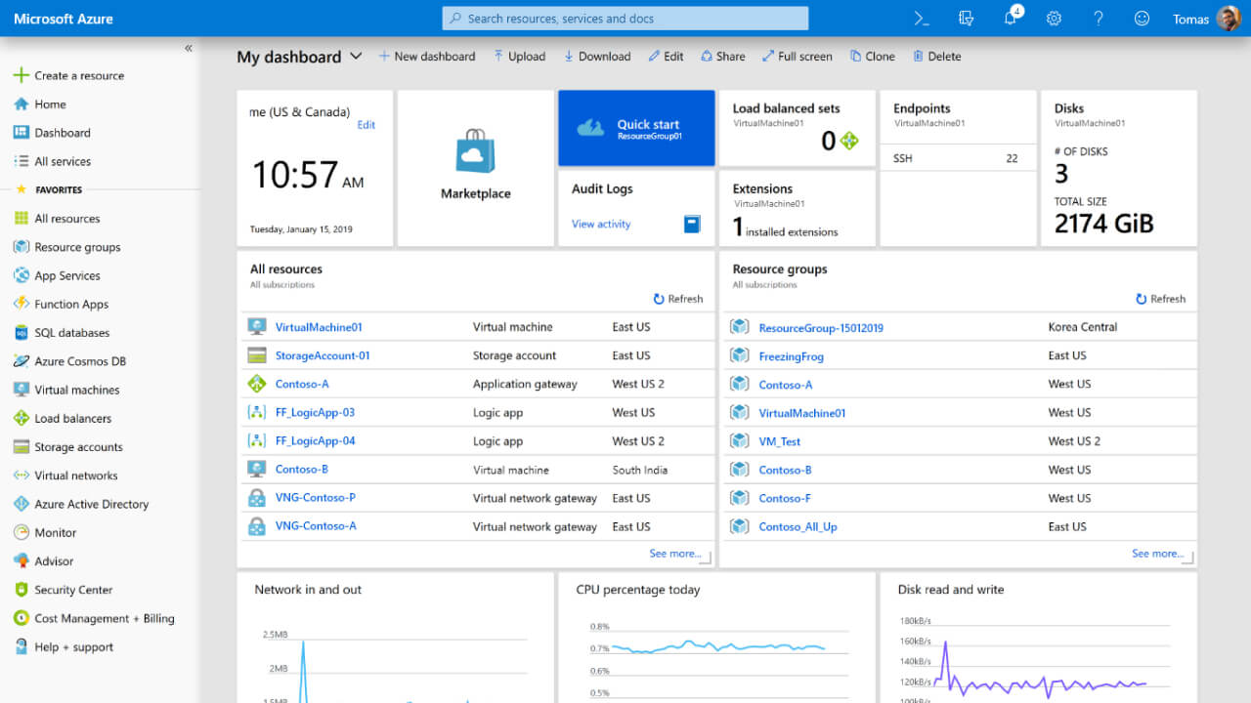The image size is (1251, 703).
Task: Open the Quick start tile
Action: 636,128
